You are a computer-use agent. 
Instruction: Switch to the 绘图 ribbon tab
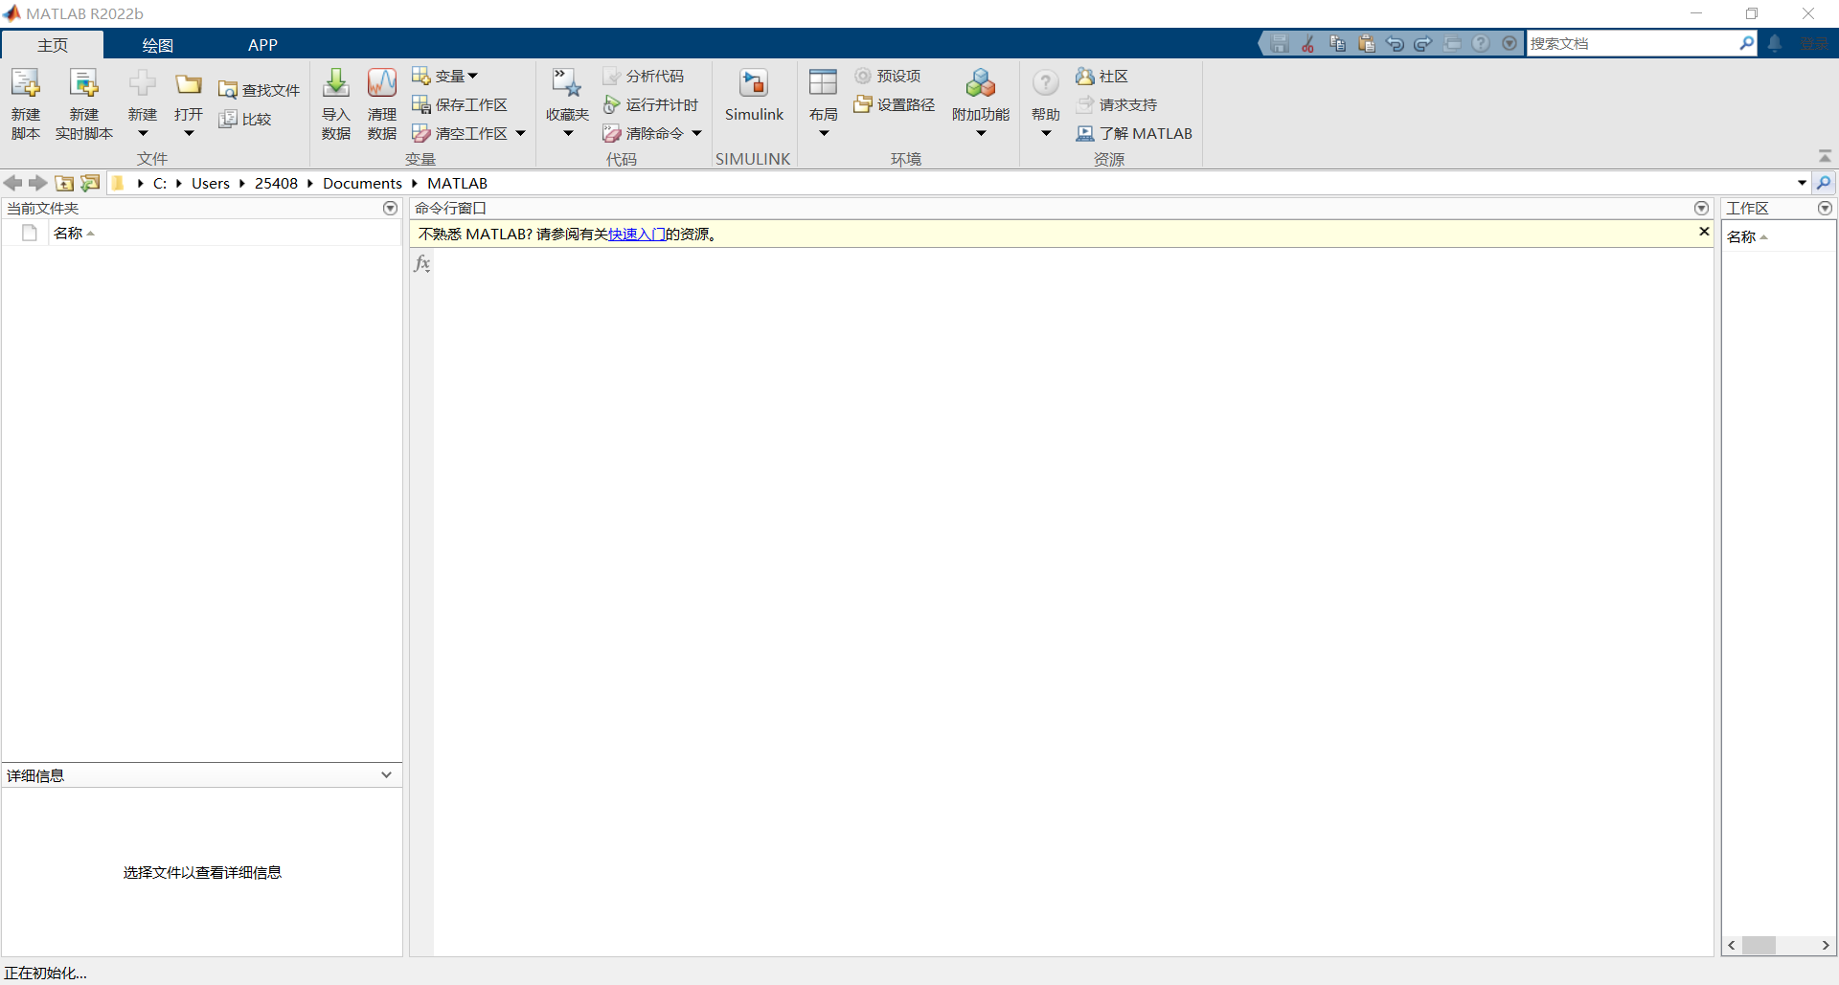156,44
